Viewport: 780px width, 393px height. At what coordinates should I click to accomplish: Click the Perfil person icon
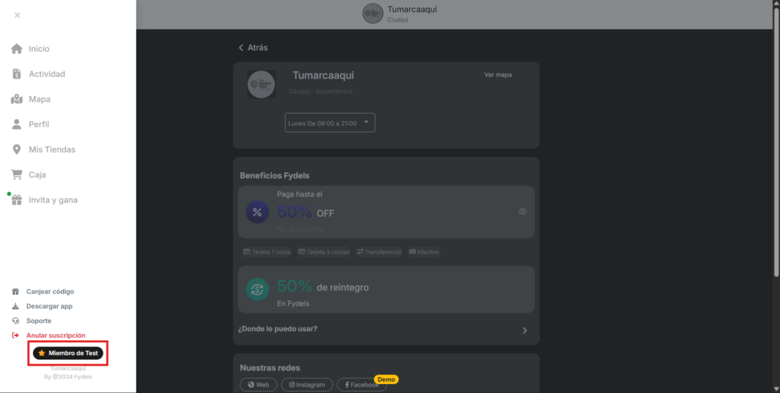pos(17,124)
